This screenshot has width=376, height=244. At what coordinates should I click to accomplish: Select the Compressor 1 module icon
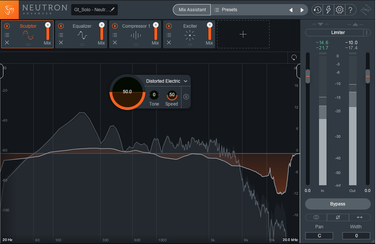coord(136,36)
